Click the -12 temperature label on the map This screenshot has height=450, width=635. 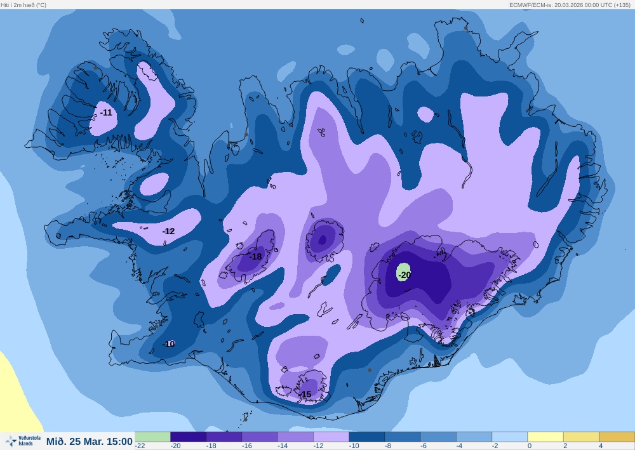[x=168, y=231]
